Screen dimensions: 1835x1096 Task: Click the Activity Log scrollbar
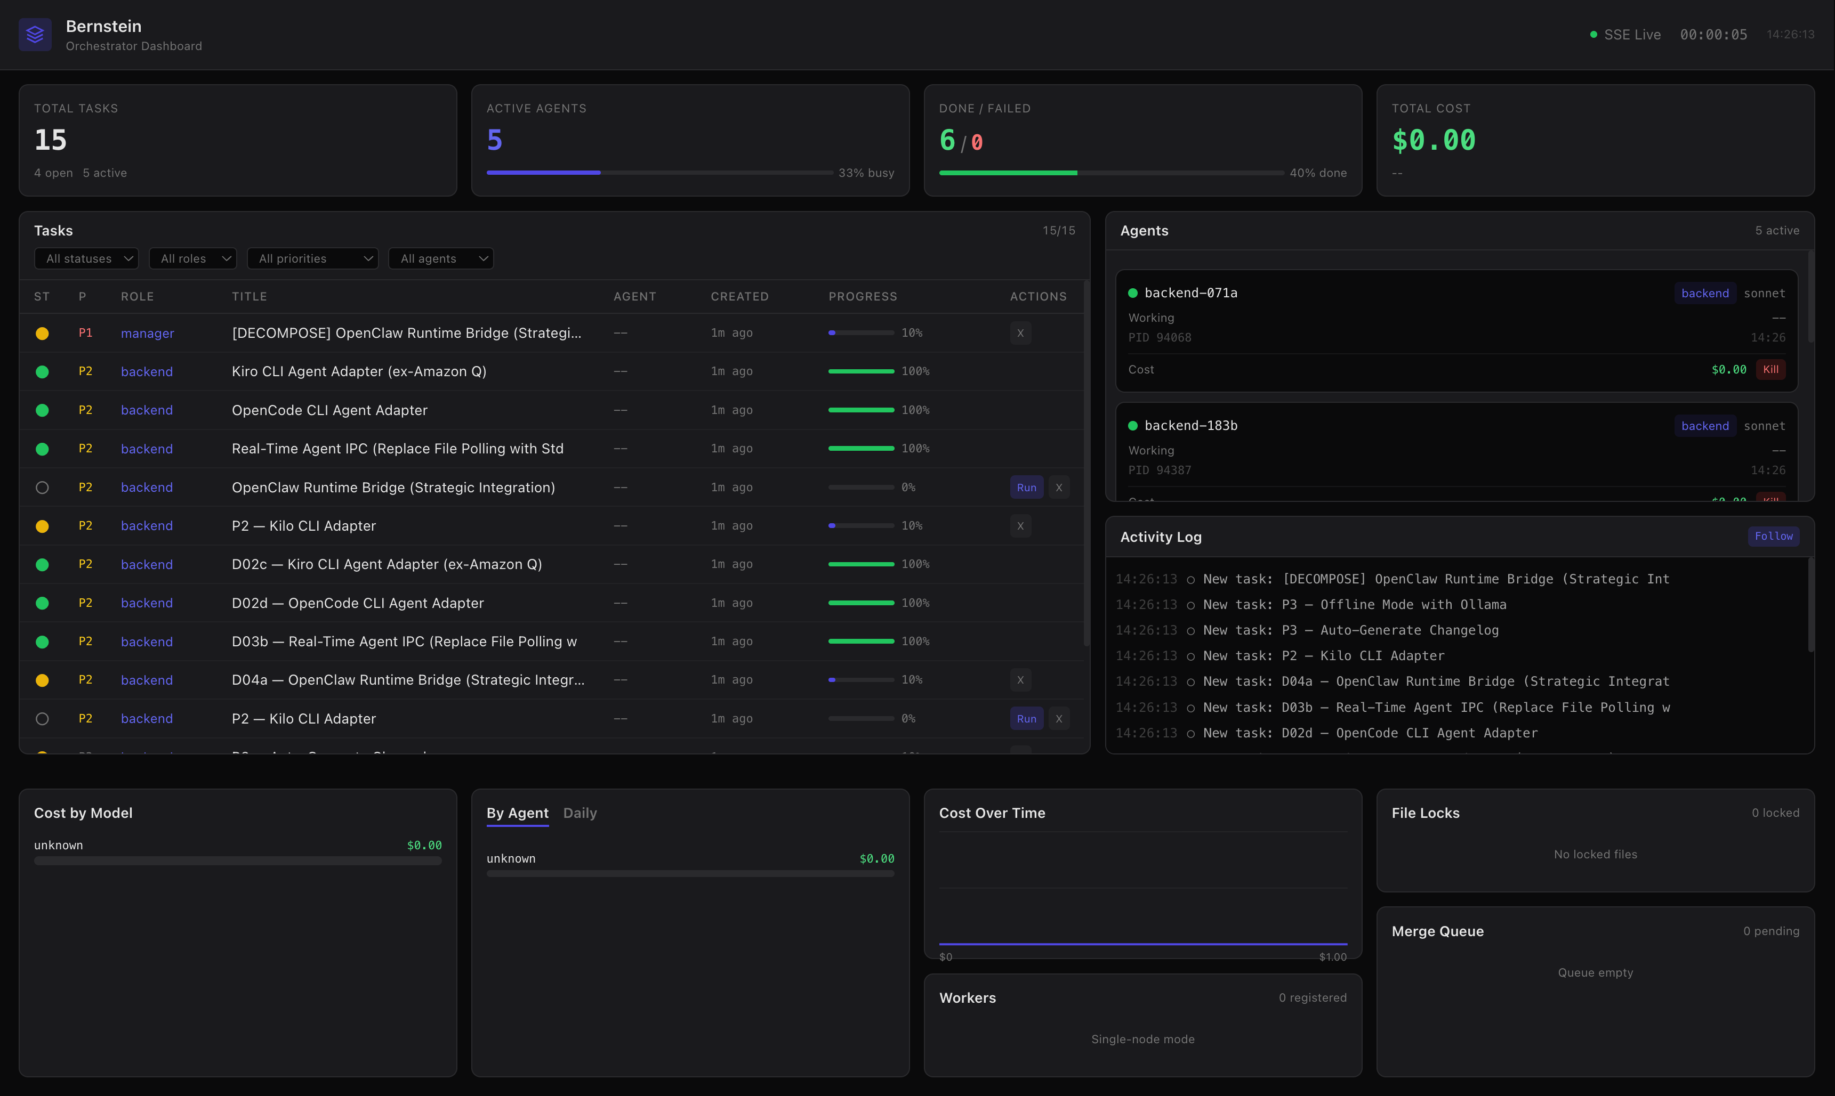pos(1810,606)
